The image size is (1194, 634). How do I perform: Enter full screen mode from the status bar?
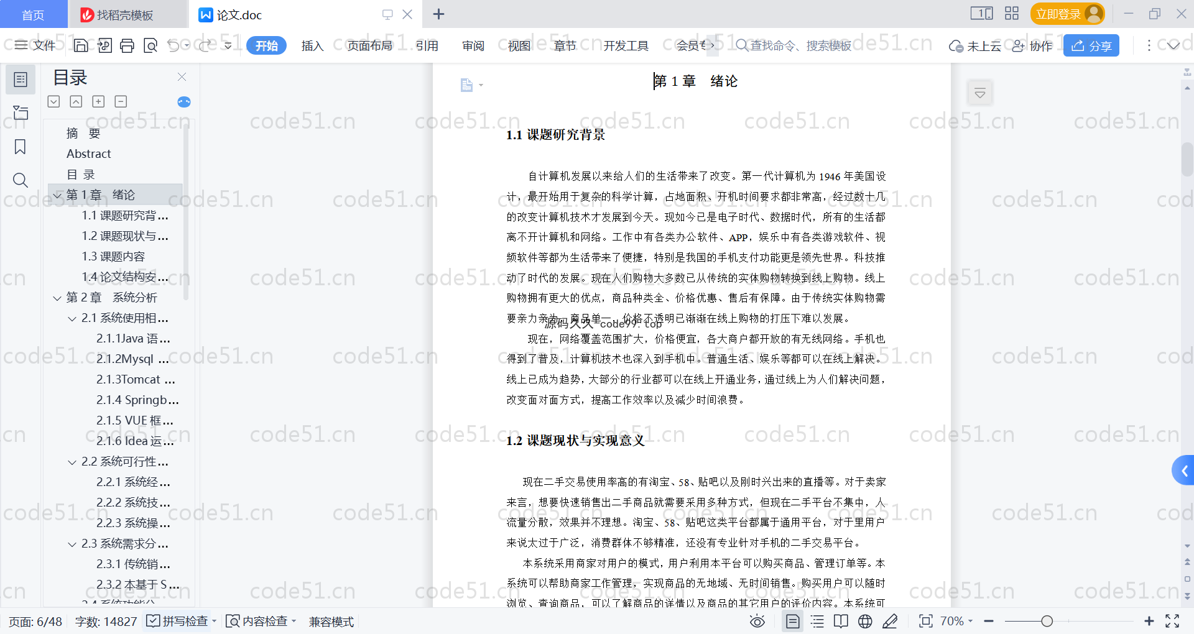(1172, 621)
